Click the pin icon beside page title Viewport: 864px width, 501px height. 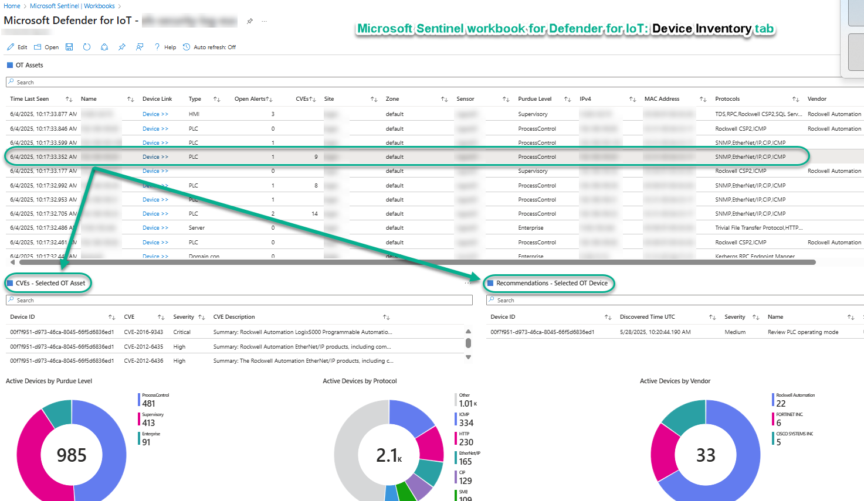click(250, 21)
